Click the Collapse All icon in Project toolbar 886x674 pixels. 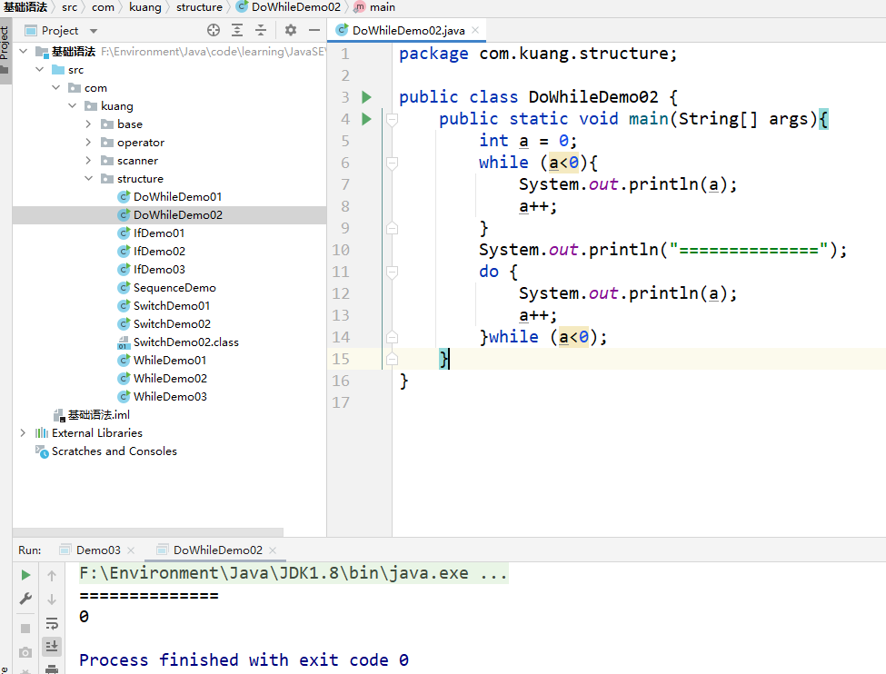coord(261,30)
